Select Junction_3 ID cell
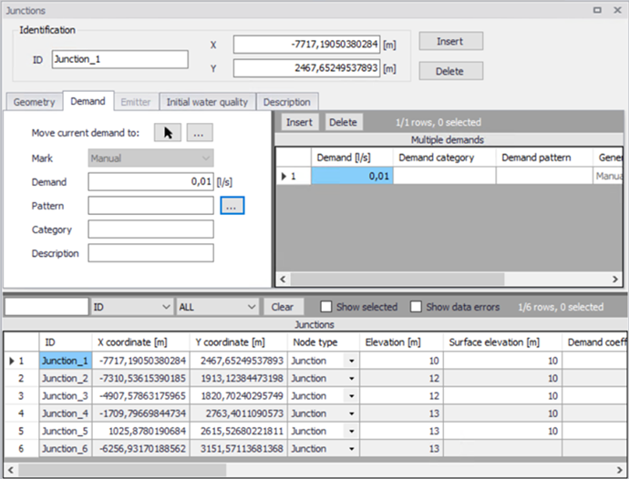Screen dimensions: 629x479 [x=66, y=396]
